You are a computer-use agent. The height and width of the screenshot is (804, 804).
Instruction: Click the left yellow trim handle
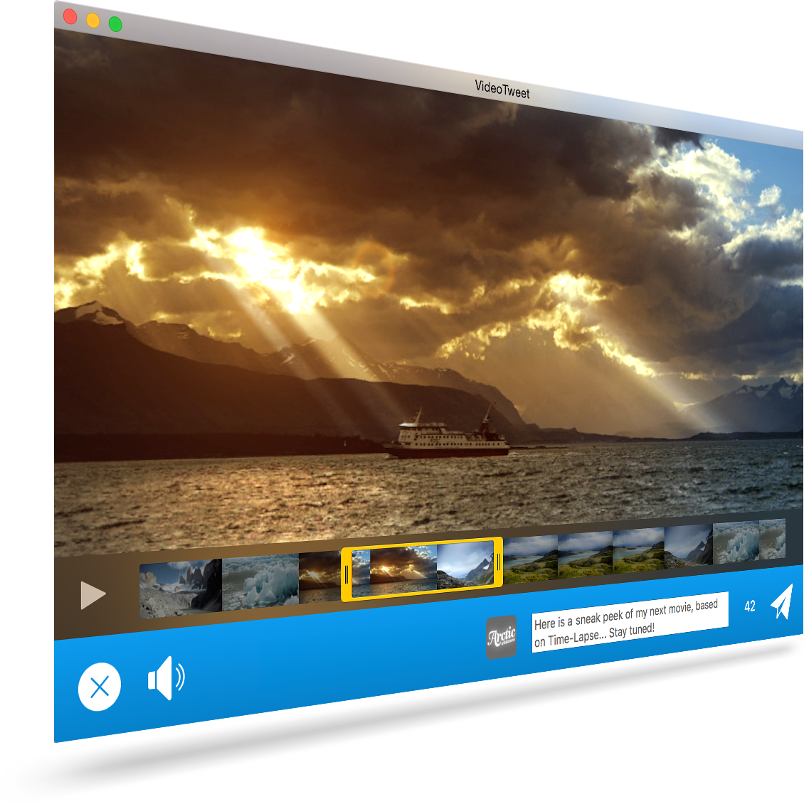(347, 574)
